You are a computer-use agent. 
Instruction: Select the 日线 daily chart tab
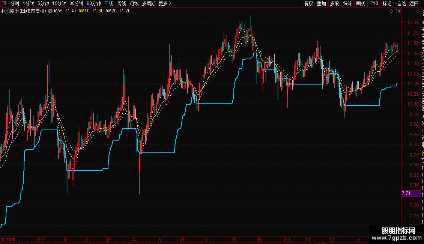109,3
